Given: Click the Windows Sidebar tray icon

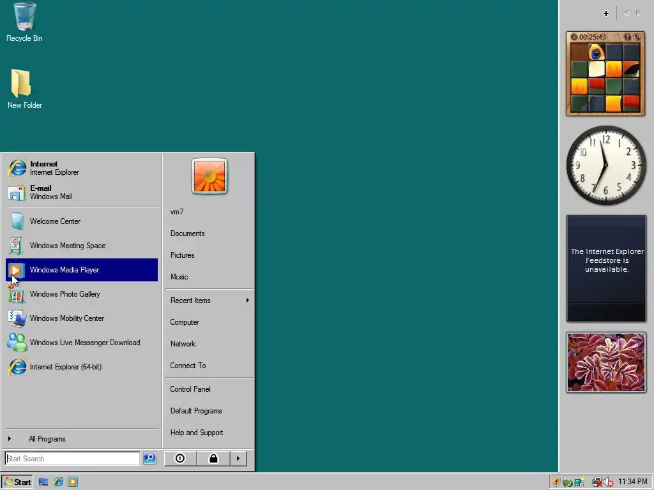Looking at the screenshot, I should 579,482.
